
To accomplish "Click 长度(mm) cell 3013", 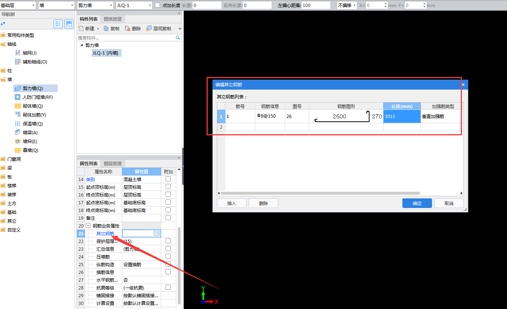I will [x=402, y=116].
